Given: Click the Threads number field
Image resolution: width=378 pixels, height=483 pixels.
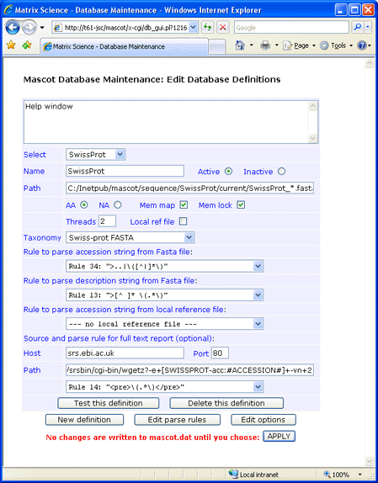Looking at the screenshot, I should coord(107,221).
